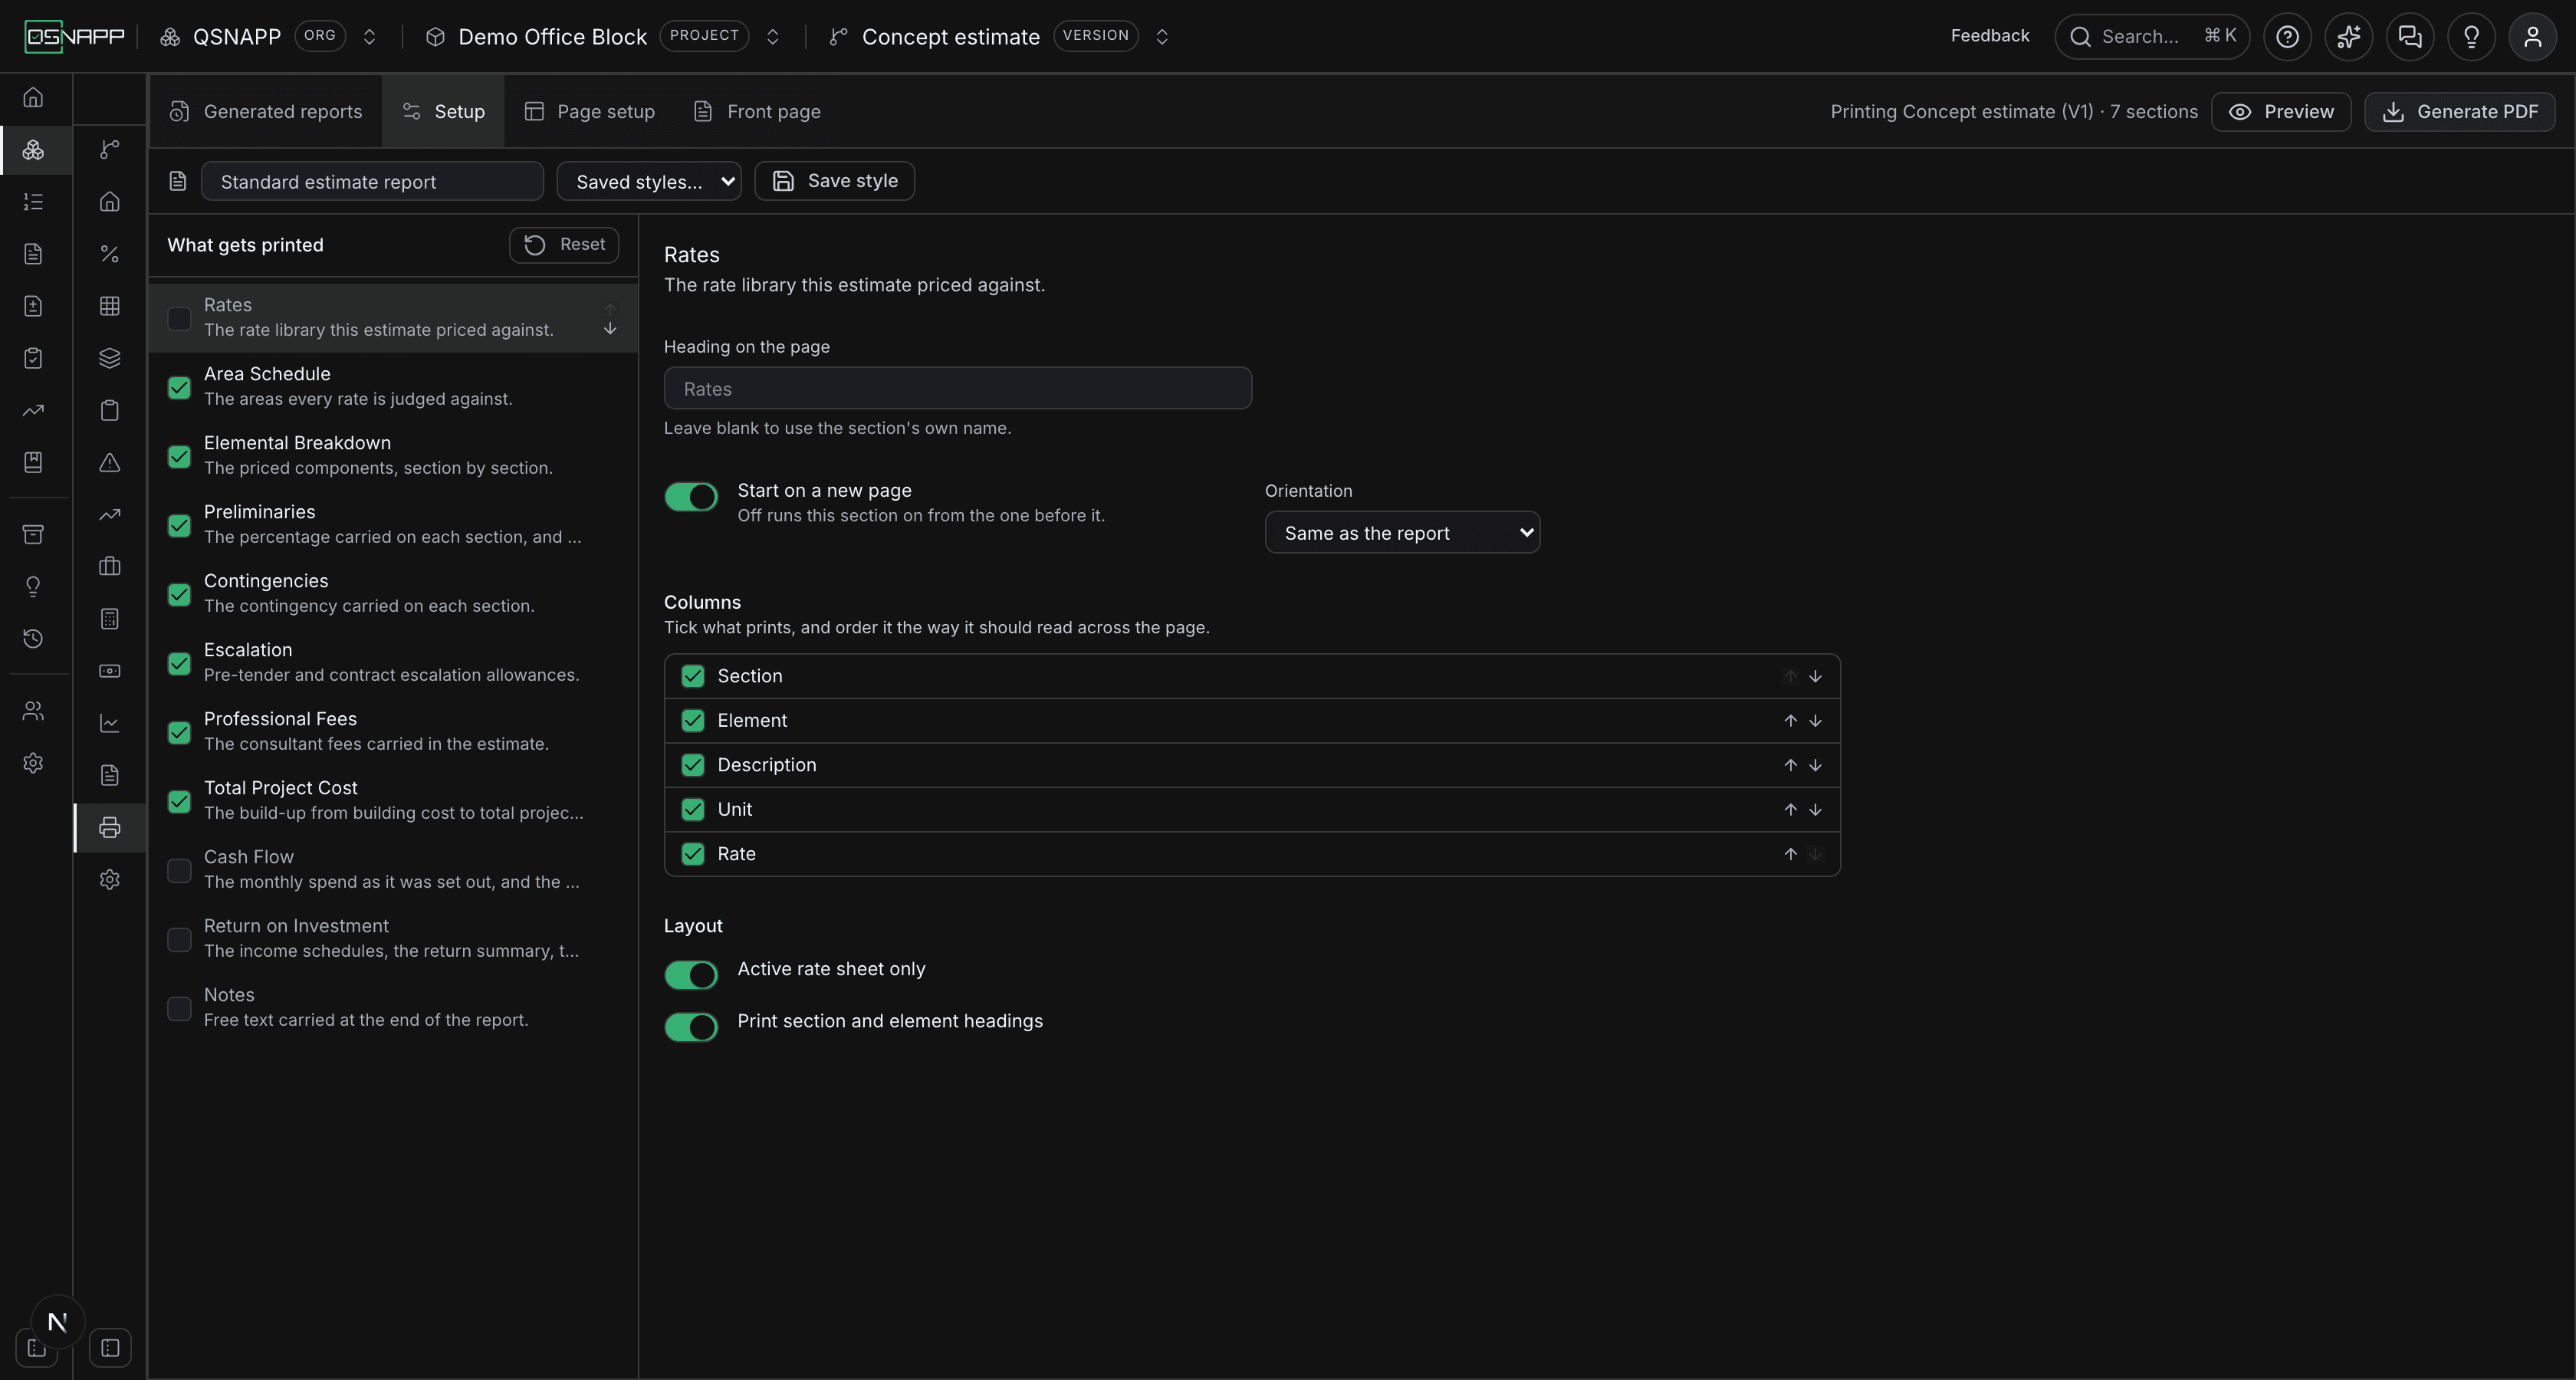Move Element column down with arrow
The image size is (2576, 1380).
click(x=1815, y=721)
